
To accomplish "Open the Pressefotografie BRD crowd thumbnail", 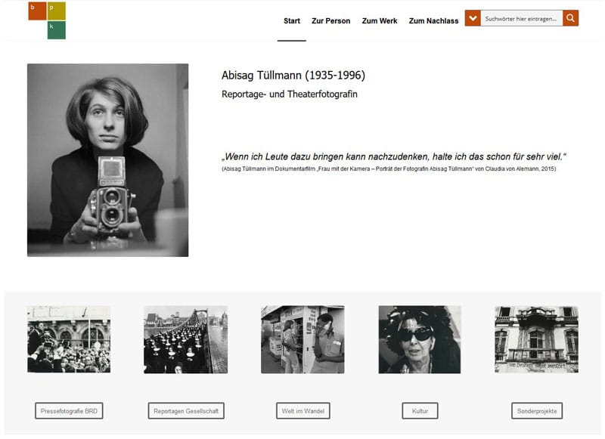I will click(x=69, y=339).
